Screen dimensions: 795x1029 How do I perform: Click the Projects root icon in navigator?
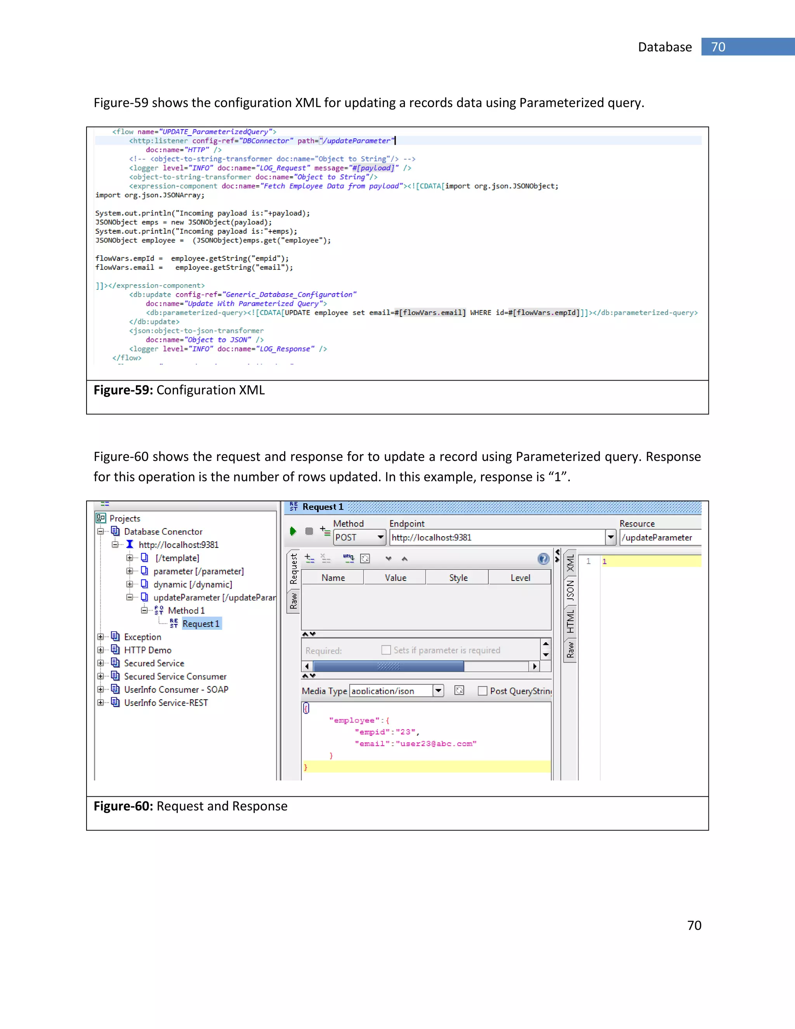(101, 518)
